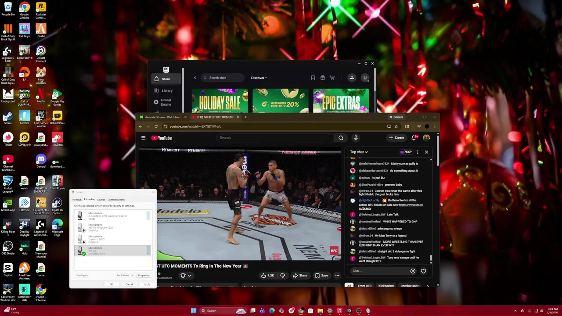Click heart reaction in live chat
562x316 pixels.
click(423, 271)
